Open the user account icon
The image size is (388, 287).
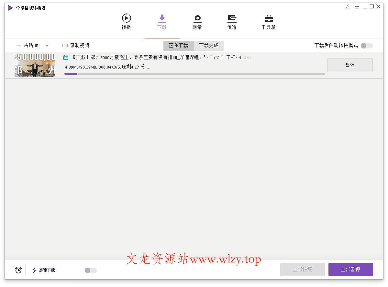point(348,6)
